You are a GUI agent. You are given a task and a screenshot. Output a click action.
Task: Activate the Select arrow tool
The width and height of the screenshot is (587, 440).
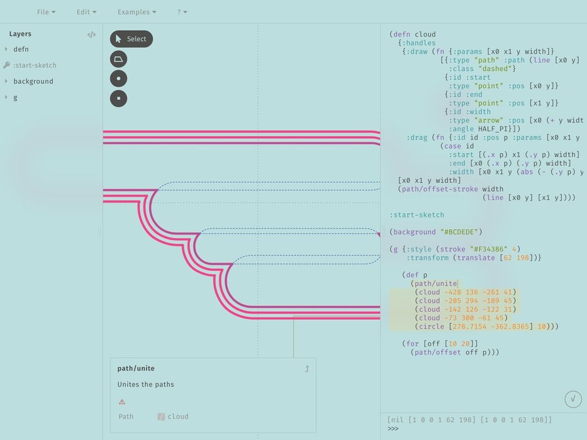(x=131, y=39)
